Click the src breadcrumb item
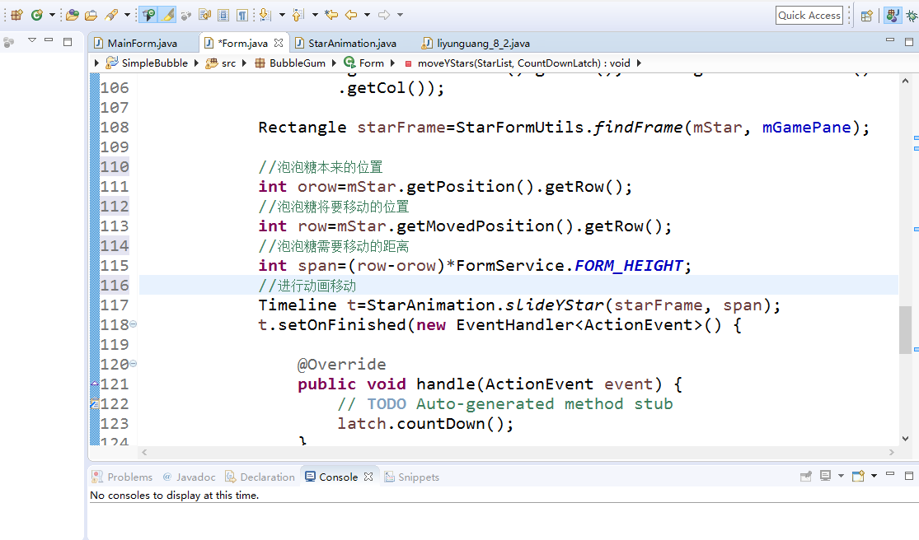 coord(221,63)
